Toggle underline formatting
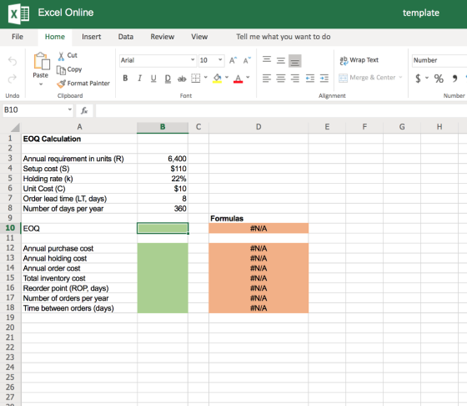 (x=153, y=79)
